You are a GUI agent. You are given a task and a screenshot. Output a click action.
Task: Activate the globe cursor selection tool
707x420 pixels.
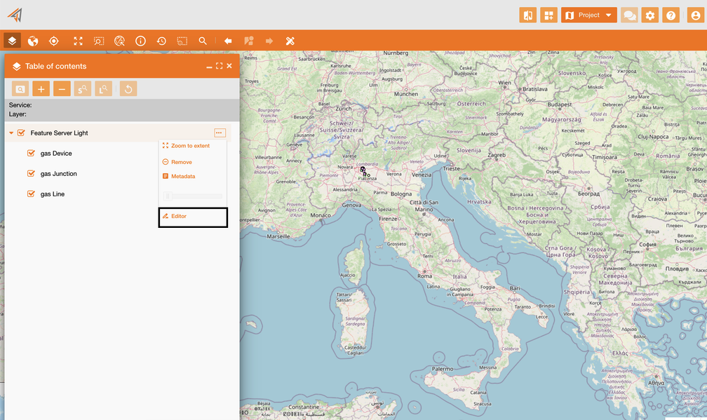tap(119, 41)
